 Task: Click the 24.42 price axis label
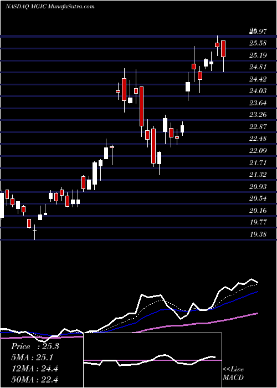click(x=258, y=79)
